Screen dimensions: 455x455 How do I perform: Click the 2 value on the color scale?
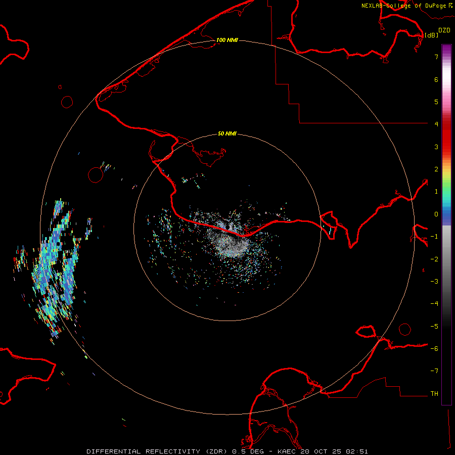click(436, 169)
